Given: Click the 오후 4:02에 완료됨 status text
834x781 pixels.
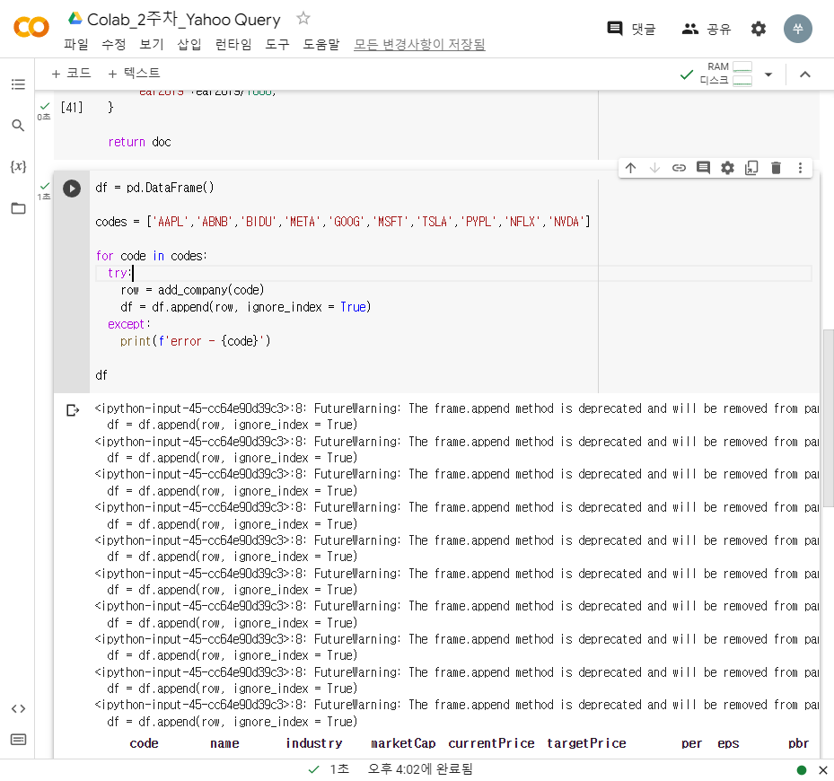Looking at the screenshot, I should (420, 769).
